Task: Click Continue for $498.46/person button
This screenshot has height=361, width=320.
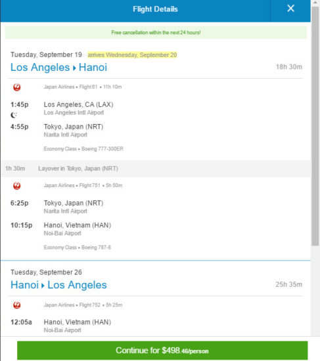Action: 162,350
